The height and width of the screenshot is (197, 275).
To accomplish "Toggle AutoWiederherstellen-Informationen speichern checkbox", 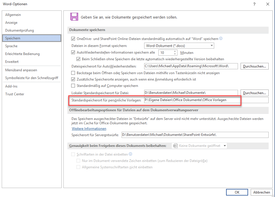I will click(73, 52).
